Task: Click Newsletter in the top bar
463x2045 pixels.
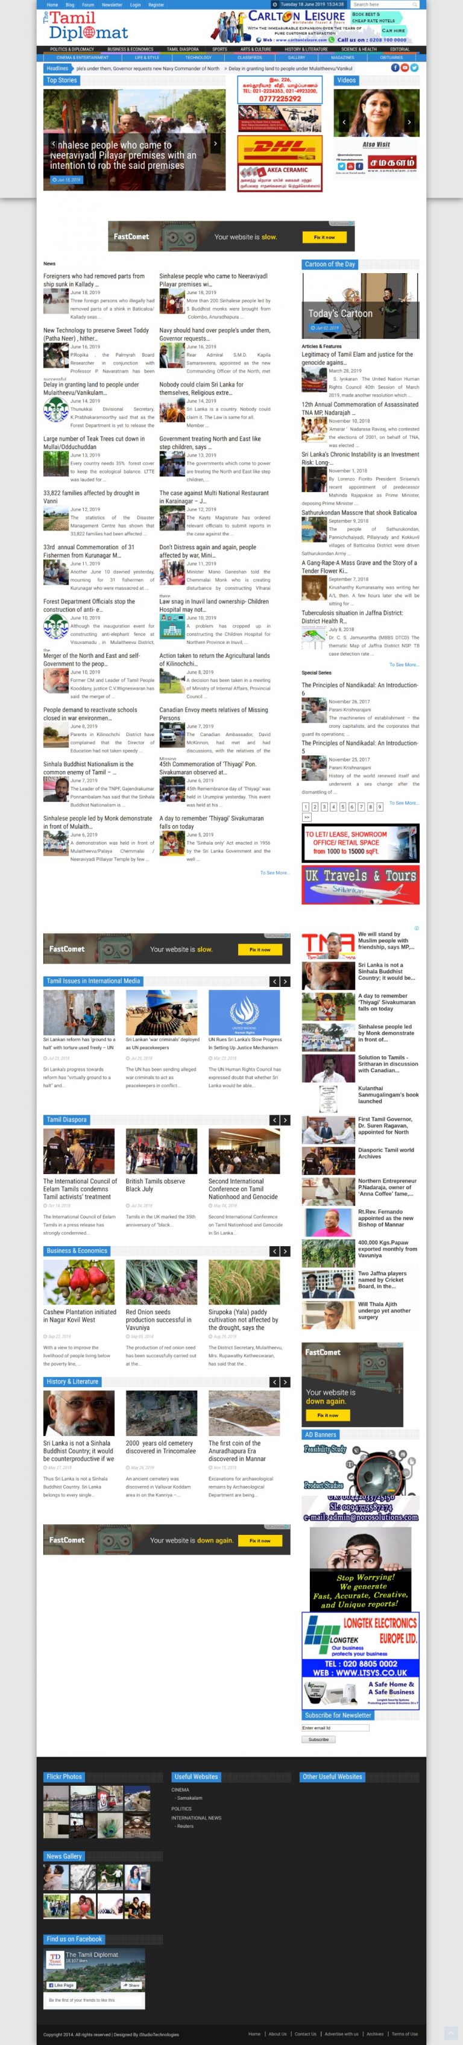Action: [112, 4]
